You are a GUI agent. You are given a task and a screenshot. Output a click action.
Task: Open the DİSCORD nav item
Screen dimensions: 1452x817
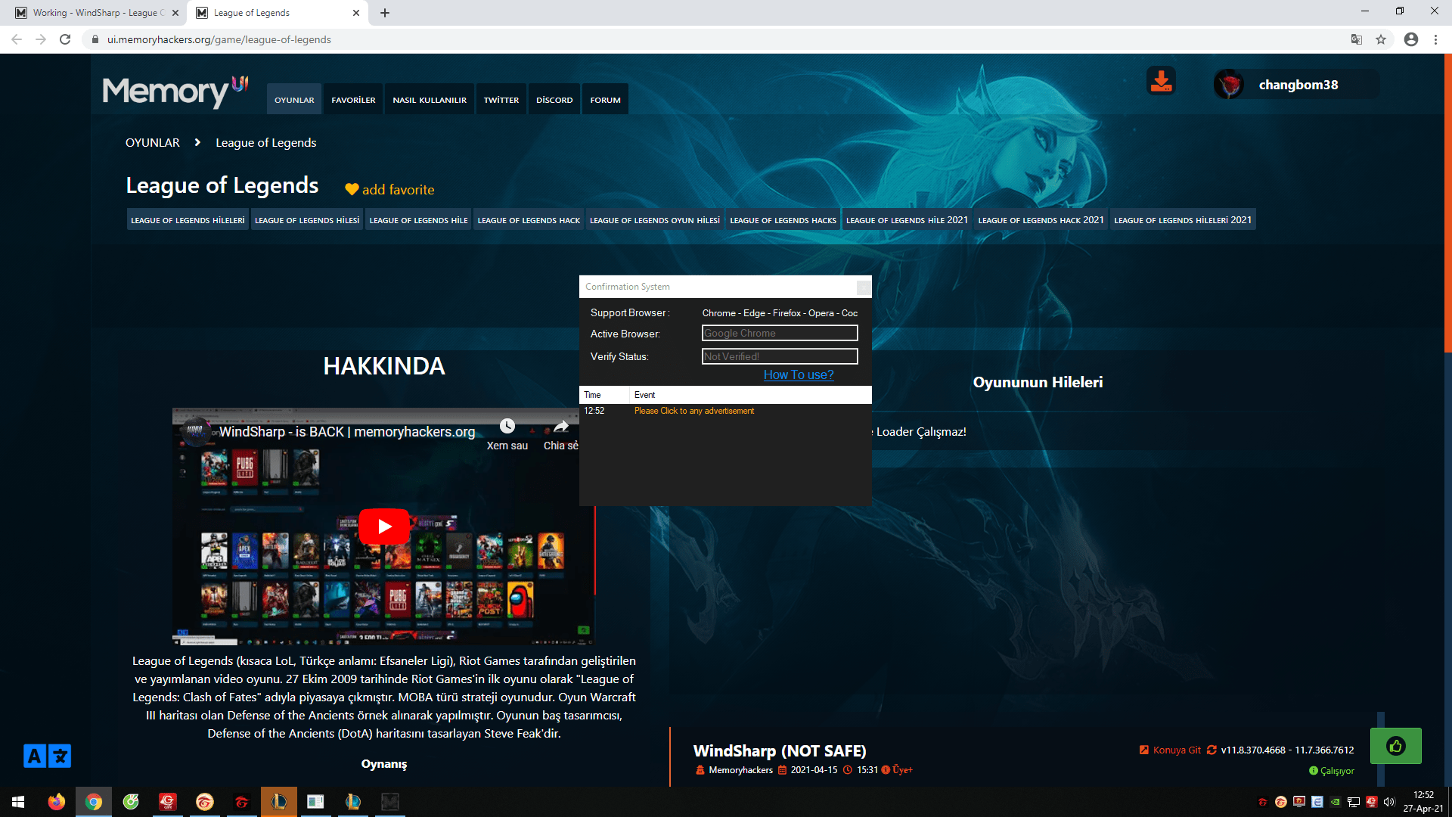(x=554, y=100)
